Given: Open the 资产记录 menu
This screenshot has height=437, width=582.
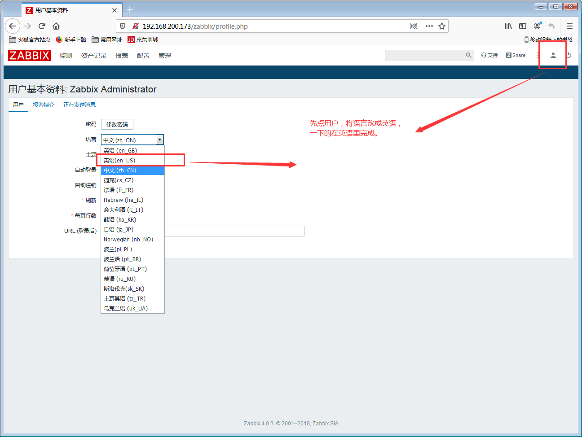Looking at the screenshot, I should click(x=94, y=56).
